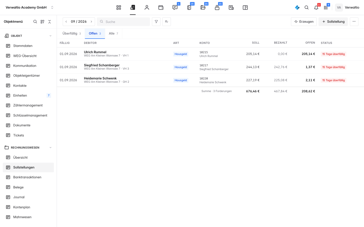Open Banktransaktionen in the sidebar
The width and height of the screenshot is (364, 227).
click(28, 177)
